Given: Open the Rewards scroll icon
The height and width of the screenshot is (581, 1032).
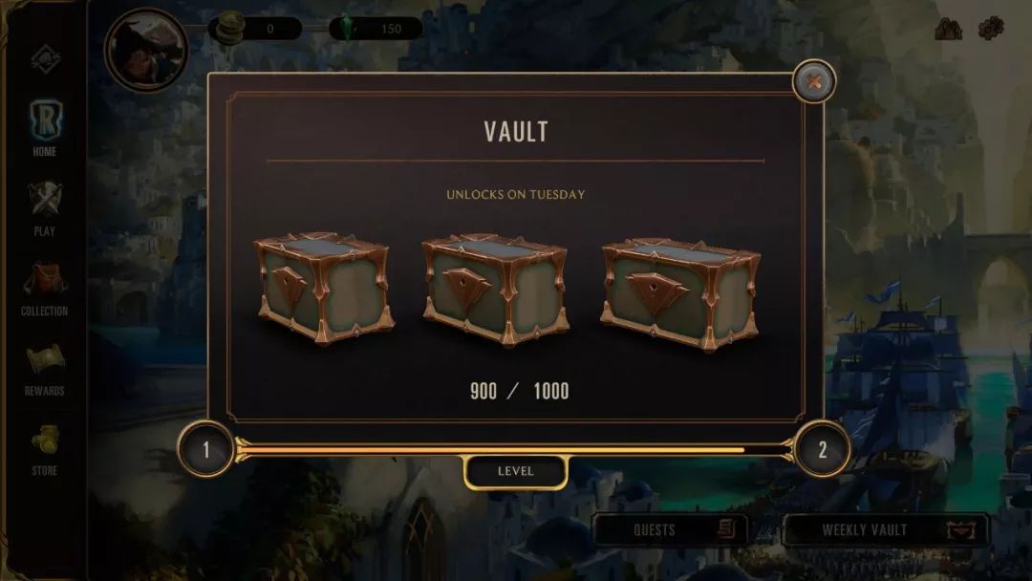Looking at the screenshot, I should point(45,359).
